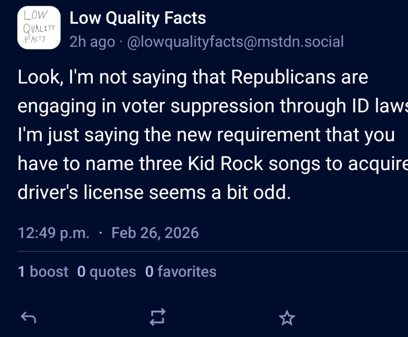Open the Low Quality Facts profile name
Screen dimensions: 408x337
[x=138, y=19]
